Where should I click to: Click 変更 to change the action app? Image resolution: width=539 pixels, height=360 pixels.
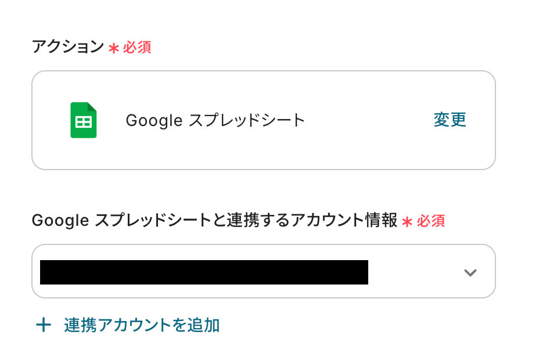coord(450,120)
